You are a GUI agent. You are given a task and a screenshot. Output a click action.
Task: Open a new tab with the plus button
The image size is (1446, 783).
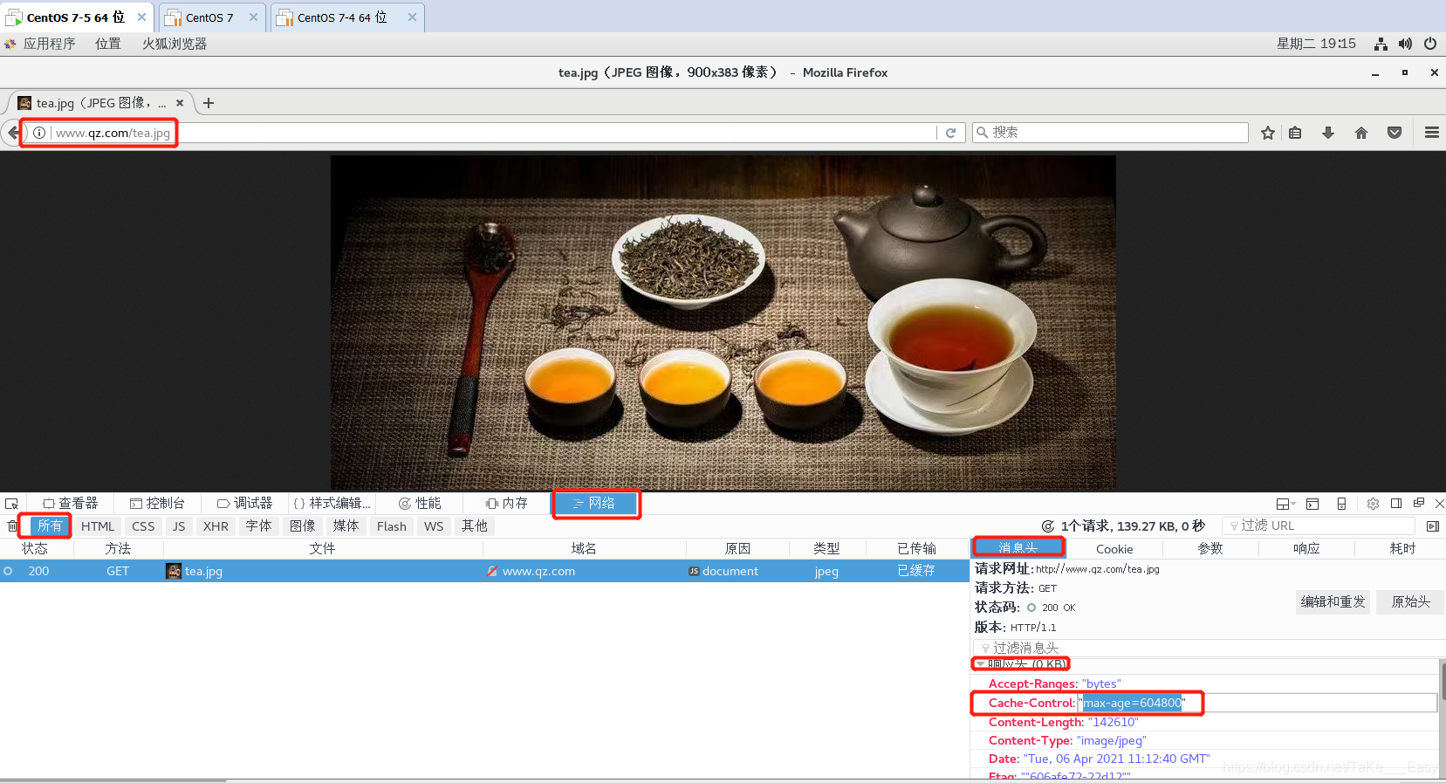tap(209, 103)
